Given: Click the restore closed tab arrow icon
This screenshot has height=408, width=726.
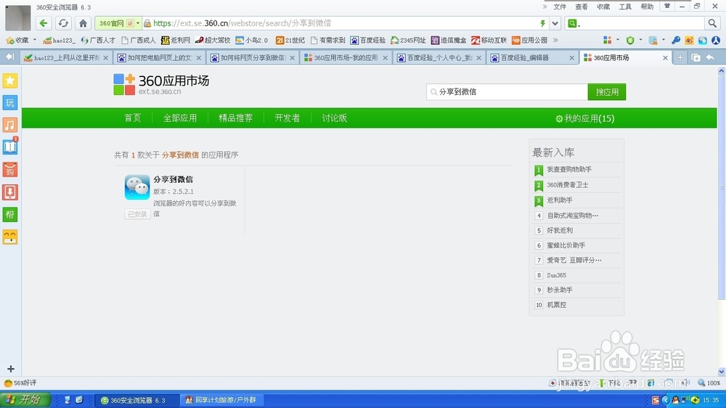Looking at the screenshot, I should pos(710,57).
